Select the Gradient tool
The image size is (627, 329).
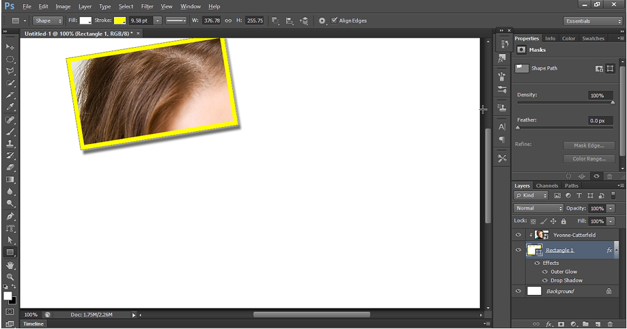[10, 180]
